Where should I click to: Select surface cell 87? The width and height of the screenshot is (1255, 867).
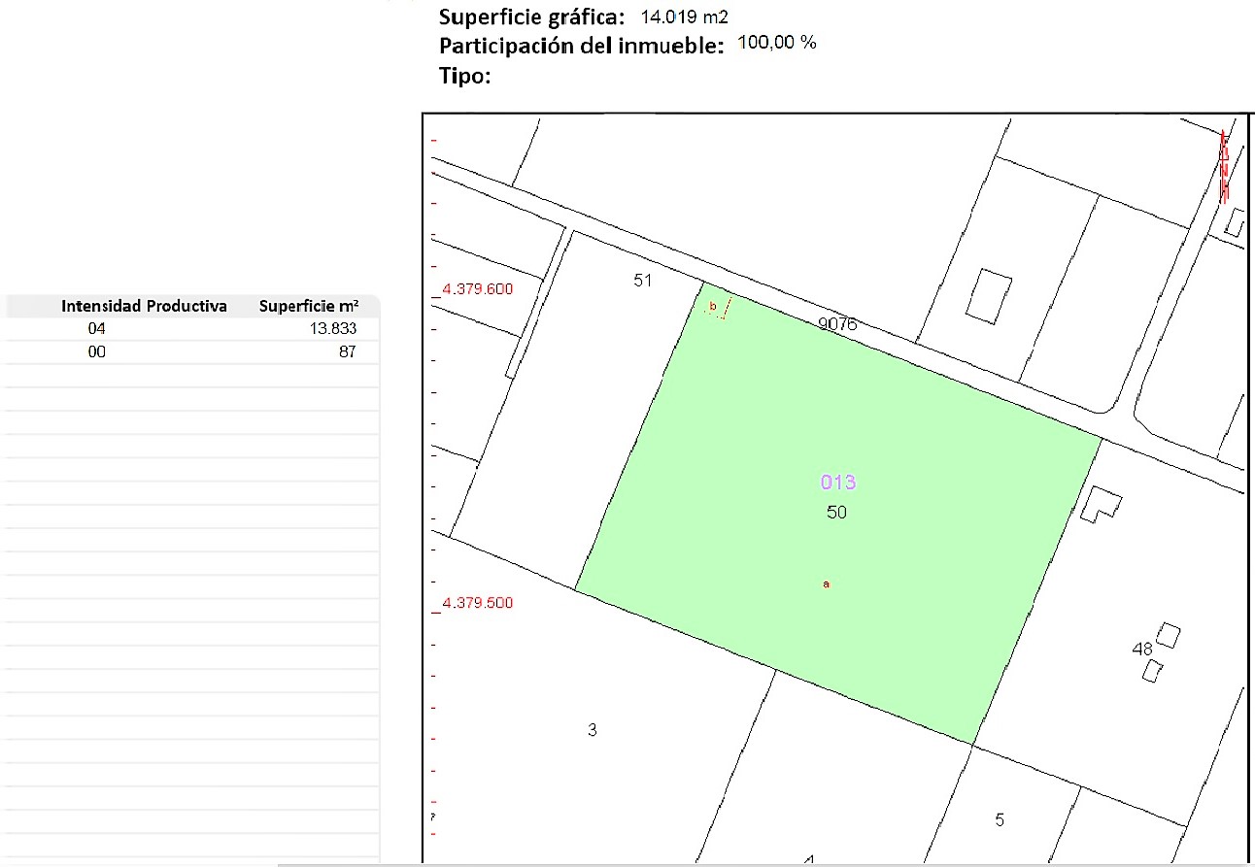point(348,352)
